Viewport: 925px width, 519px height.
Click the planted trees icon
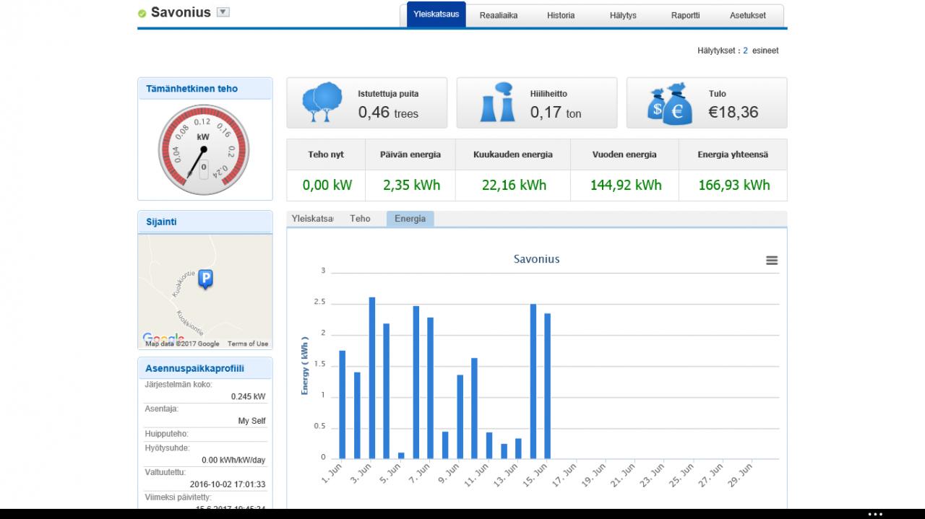[322, 103]
